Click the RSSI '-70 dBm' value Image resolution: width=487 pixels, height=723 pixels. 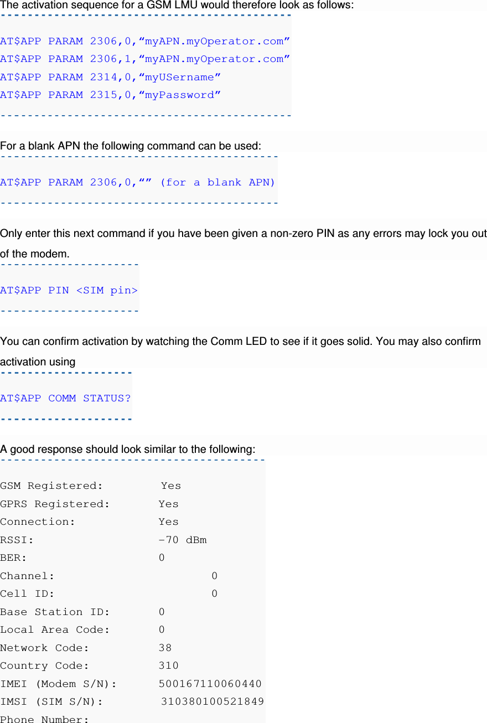183,540
